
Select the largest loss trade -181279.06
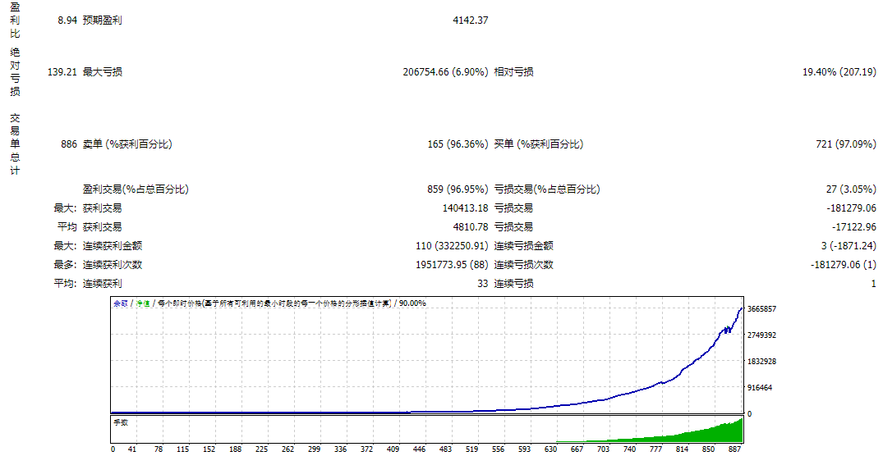[852, 208]
